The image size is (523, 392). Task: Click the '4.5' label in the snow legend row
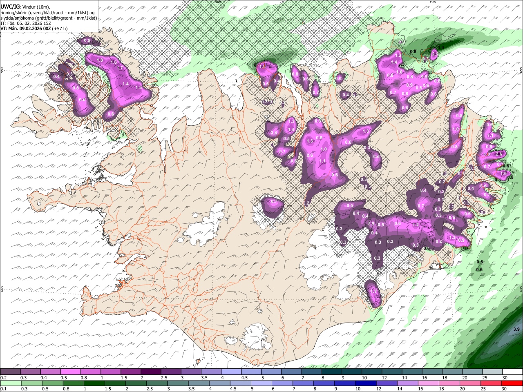pos(244,378)
